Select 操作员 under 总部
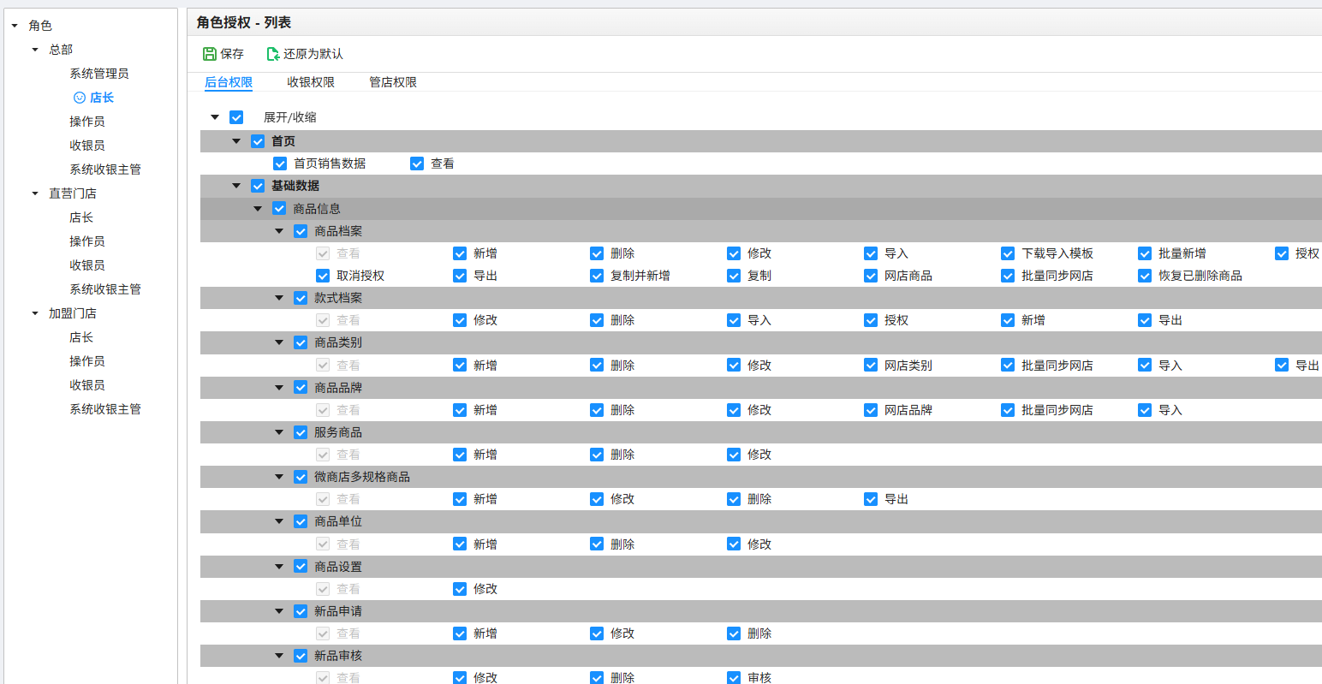Viewport: 1322px width, 684px height. pos(87,122)
